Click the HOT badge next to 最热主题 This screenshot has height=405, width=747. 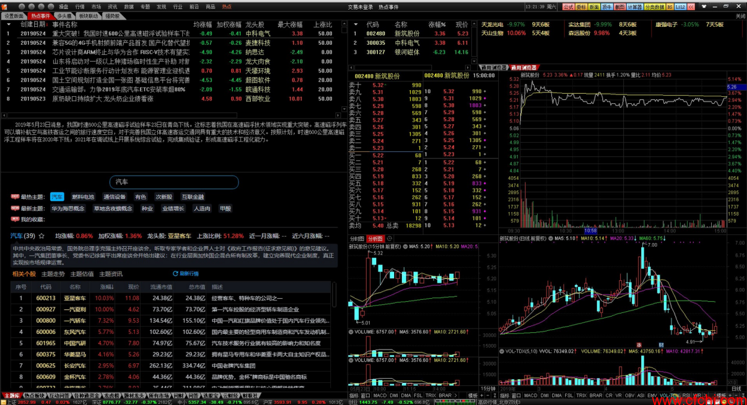15,197
